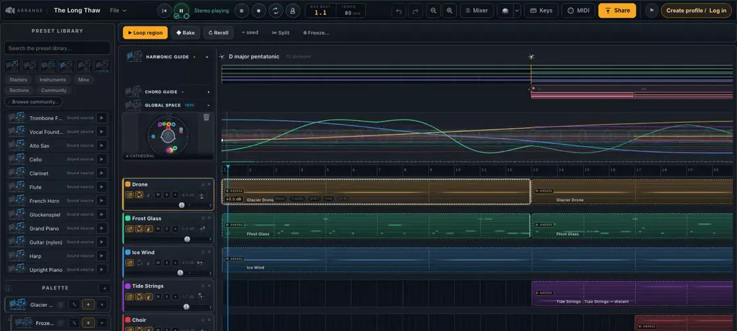The image size is (737, 331).
Task: Toggle the guitar icon on the Frost Glass track
Action: coord(149,229)
